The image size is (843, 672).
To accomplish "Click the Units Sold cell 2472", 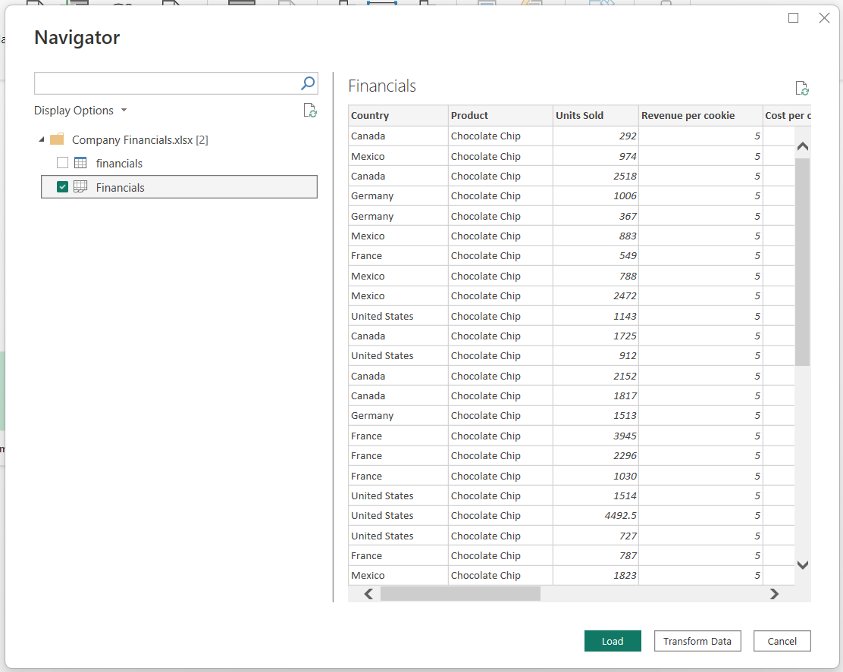I will [x=596, y=296].
